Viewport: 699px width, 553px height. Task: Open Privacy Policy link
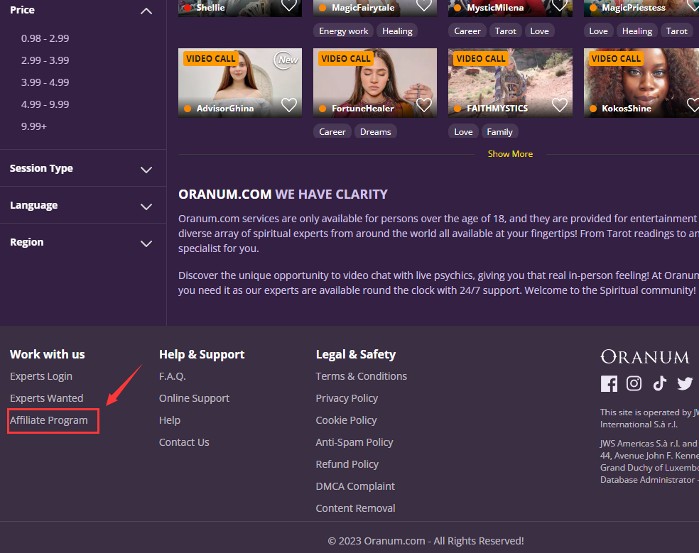(x=347, y=398)
